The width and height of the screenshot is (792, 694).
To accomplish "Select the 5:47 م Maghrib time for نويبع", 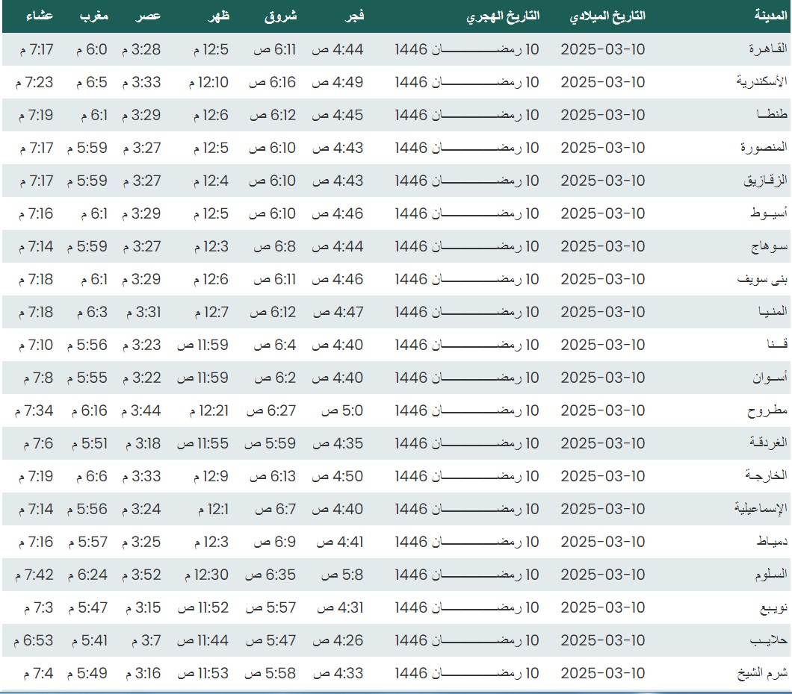I will point(89,607).
